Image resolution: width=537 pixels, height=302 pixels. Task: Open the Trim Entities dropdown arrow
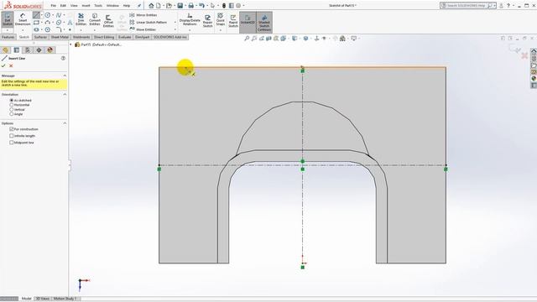click(x=81, y=30)
